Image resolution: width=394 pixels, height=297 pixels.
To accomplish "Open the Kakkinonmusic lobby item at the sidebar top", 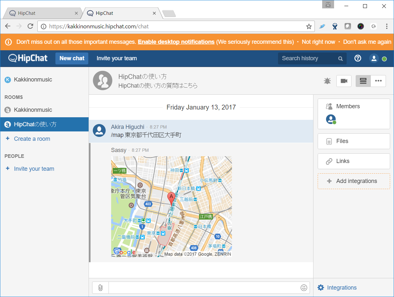I will click(x=44, y=80).
